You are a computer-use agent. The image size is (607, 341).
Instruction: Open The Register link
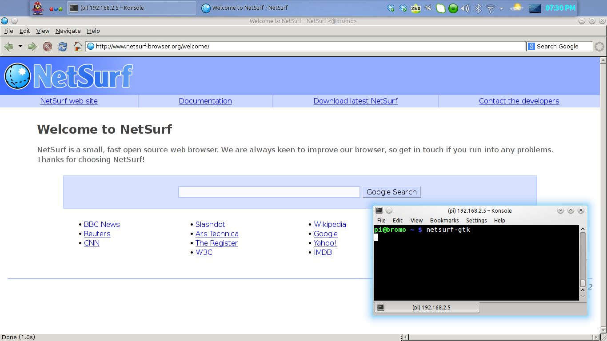216,243
